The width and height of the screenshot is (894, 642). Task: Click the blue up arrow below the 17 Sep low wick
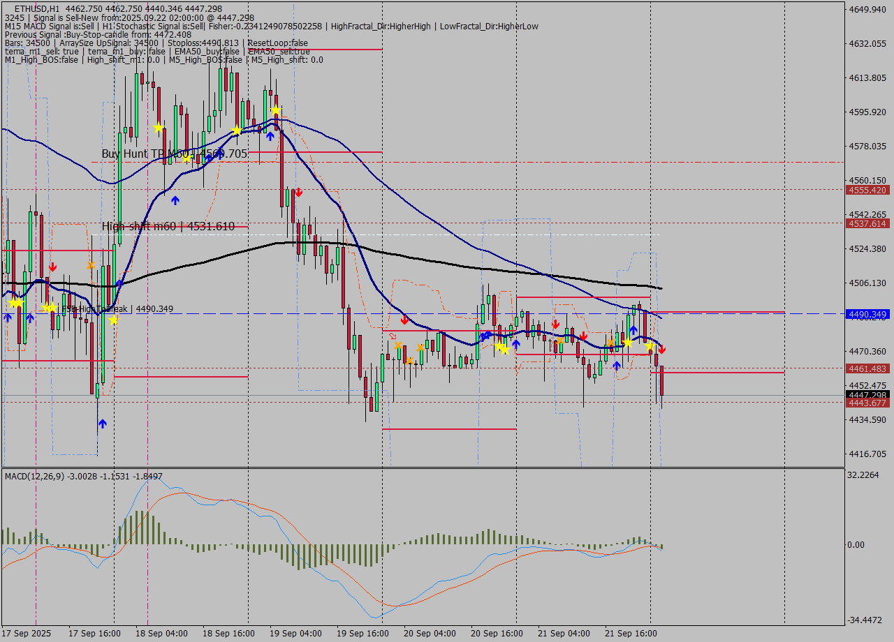click(x=103, y=423)
